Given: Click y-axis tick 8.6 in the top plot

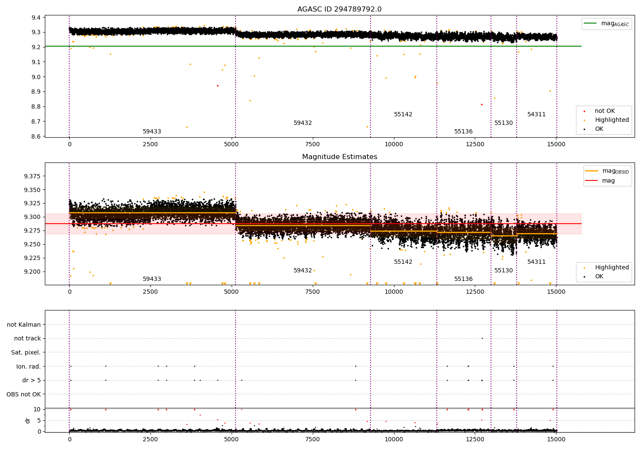Looking at the screenshot, I should tap(36, 136).
